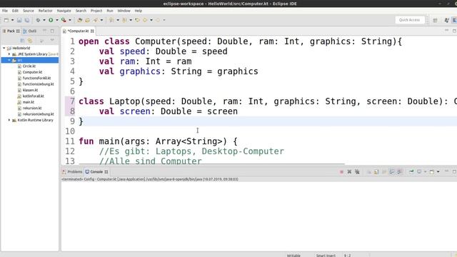Viewport: 457px width, 257px height.
Task: Click the Forward navigation arrow icon
Action: coord(158,20)
